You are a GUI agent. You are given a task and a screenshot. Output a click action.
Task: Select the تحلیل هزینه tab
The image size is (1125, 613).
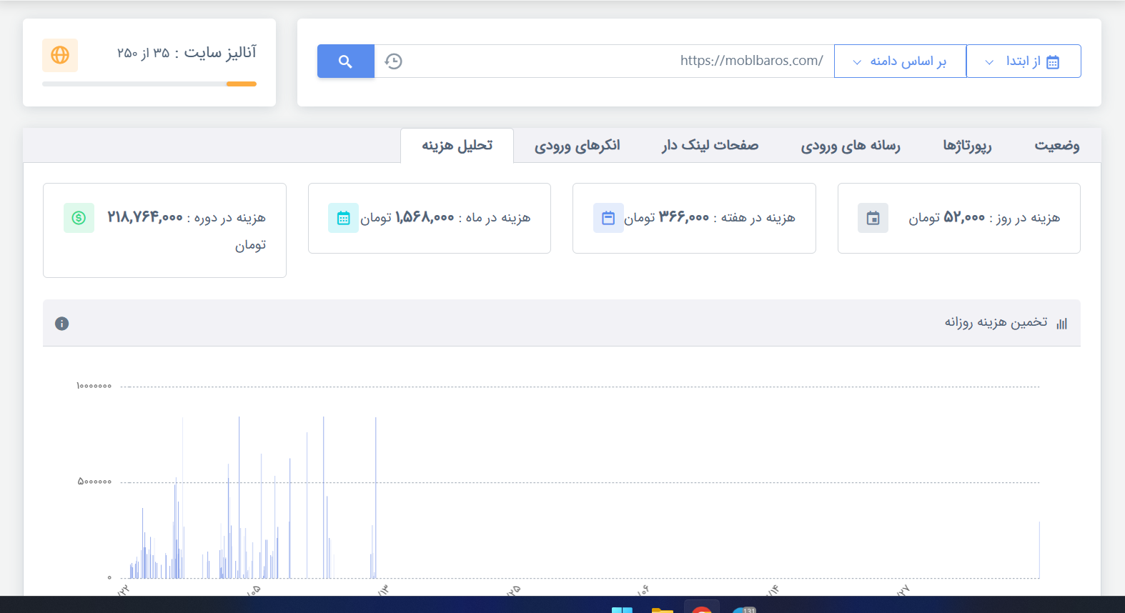(457, 146)
